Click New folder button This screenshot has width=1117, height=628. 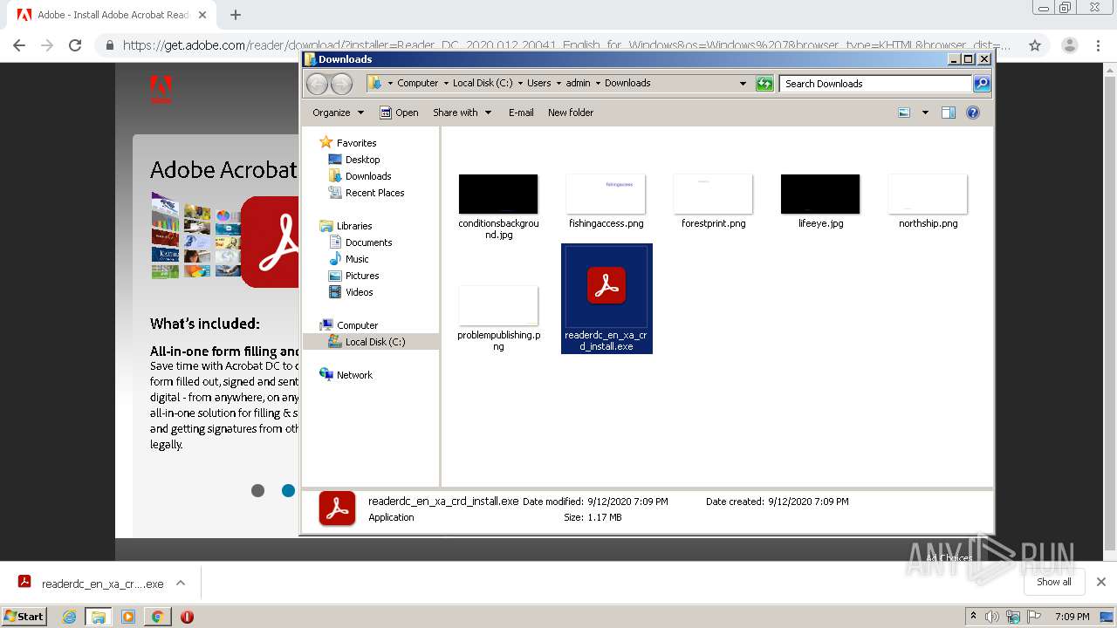[571, 113]
